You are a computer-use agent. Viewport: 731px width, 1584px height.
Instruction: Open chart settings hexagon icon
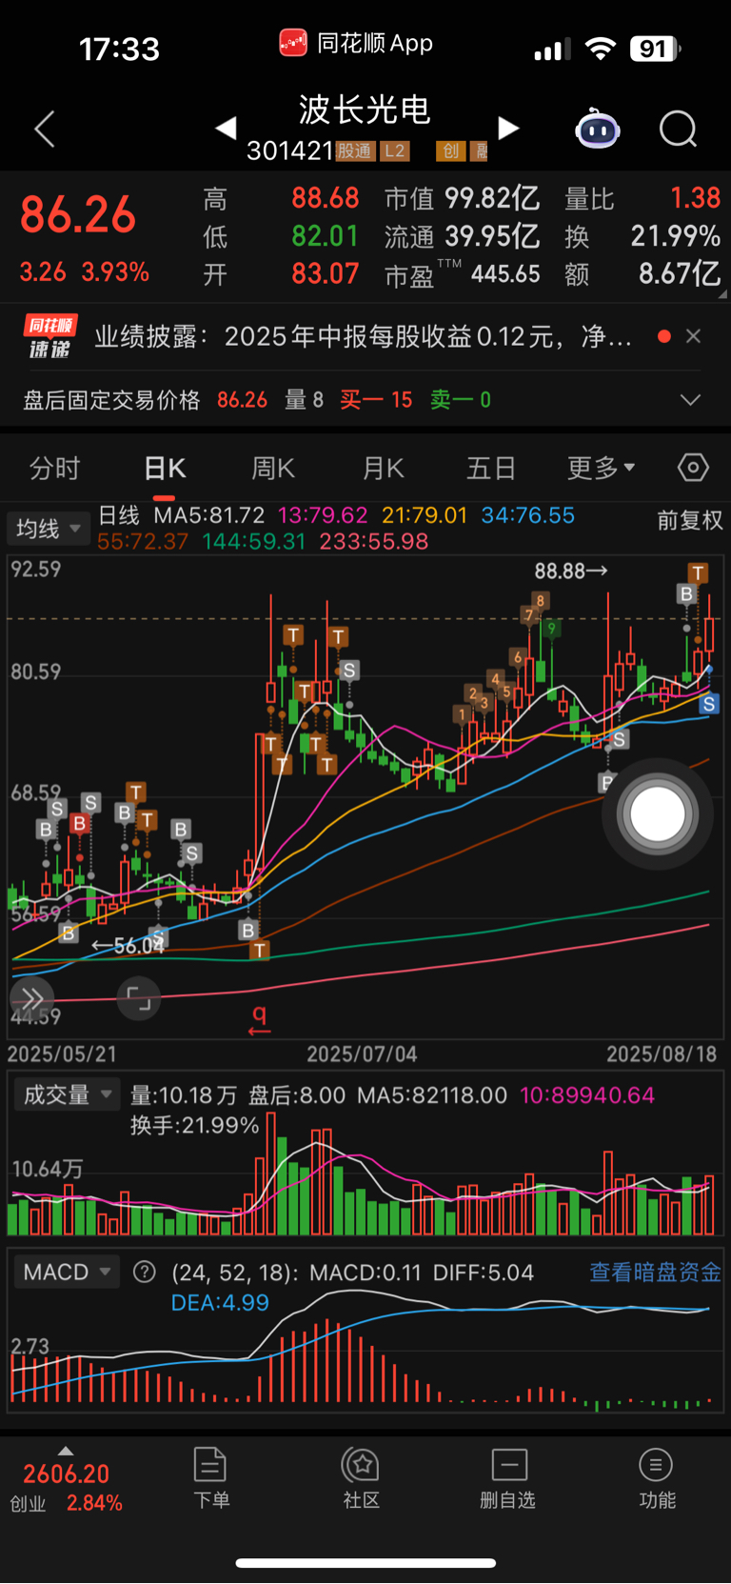[693, 468]
